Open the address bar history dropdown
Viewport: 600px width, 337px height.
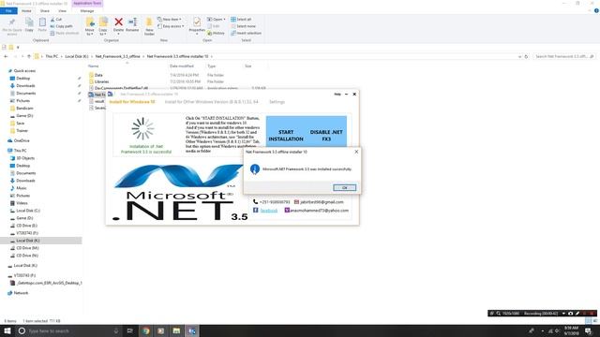[x=519, y=56]
